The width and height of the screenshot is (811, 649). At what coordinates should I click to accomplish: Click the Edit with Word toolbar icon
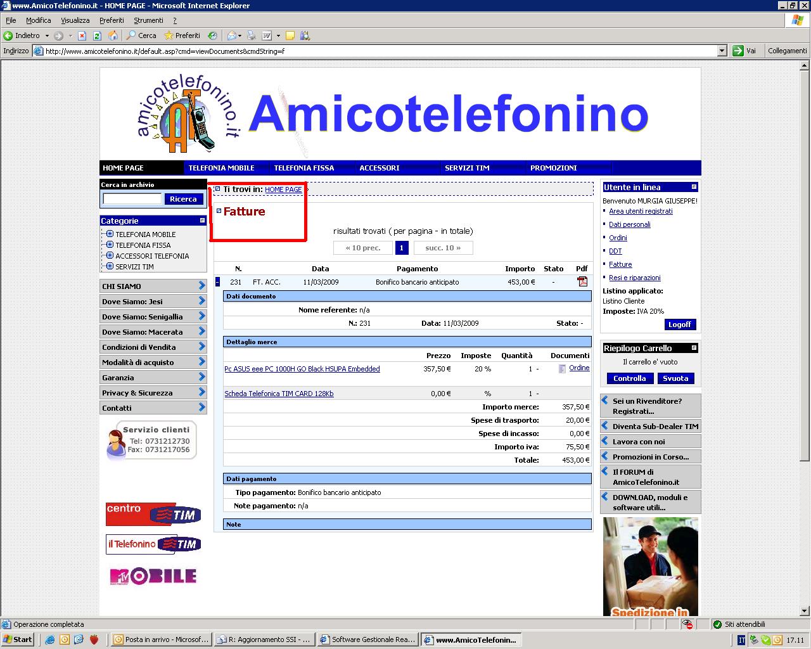coord(267,35)
